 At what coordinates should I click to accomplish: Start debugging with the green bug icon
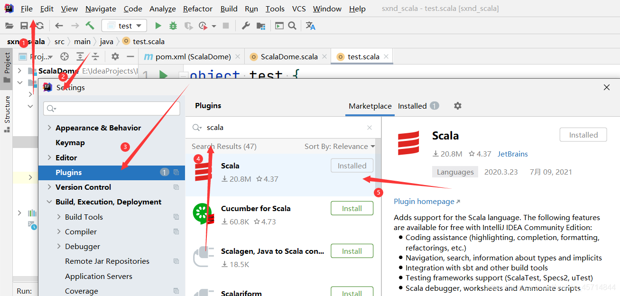173,26
